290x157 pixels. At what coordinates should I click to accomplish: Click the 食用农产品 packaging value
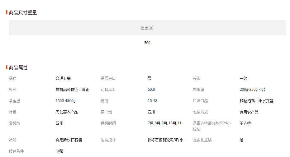click(x=249, y=112)
